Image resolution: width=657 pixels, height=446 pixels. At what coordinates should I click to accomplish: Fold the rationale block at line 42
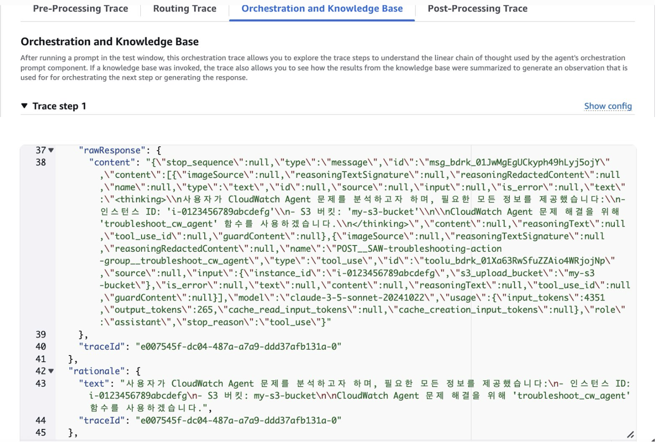[x=51, y=371]
